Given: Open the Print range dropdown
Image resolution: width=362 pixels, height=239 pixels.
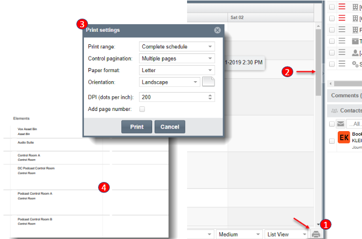Looking at the screenshot, I should click(x=177, y=46).
